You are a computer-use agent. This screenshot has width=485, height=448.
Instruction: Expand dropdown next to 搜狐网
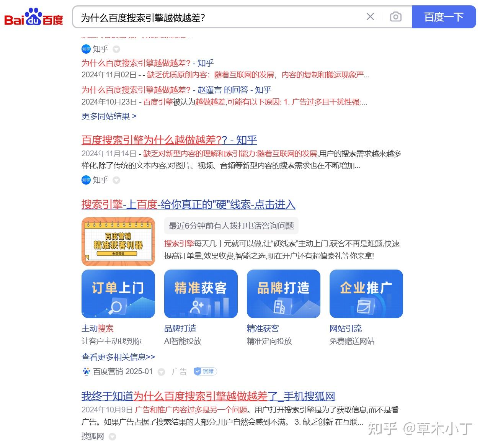[112, 437]
